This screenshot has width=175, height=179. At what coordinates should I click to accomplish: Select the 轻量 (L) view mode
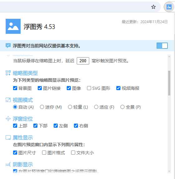pos(70,107)
